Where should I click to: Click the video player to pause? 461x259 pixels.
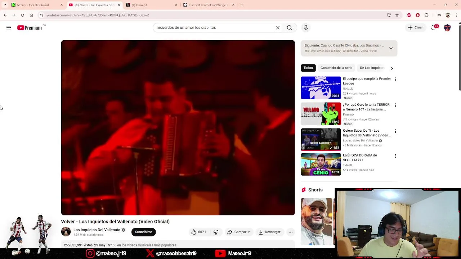[x=178, y=128]
